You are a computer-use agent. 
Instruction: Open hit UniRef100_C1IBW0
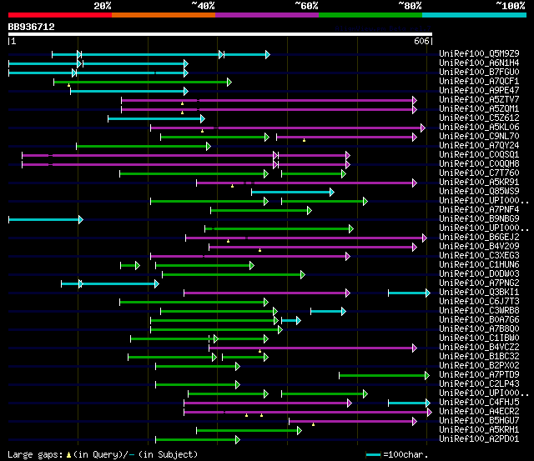coord(479,338)
